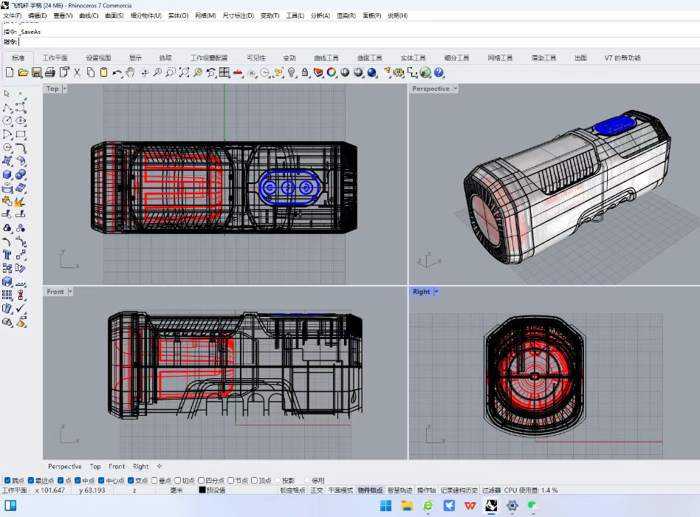Click the Print icon in toolbar
This screenshot has width=700, height=517.
49,72
